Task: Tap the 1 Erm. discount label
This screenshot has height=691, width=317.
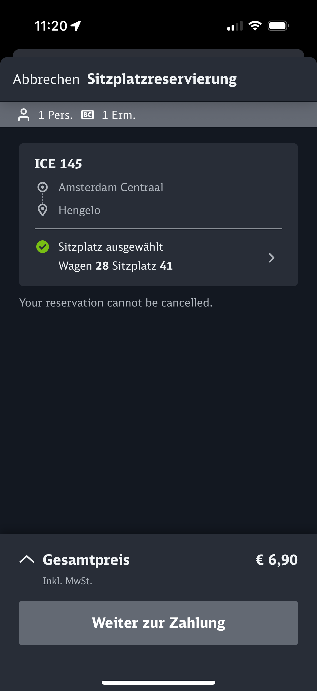Action: tap(119, 115)
